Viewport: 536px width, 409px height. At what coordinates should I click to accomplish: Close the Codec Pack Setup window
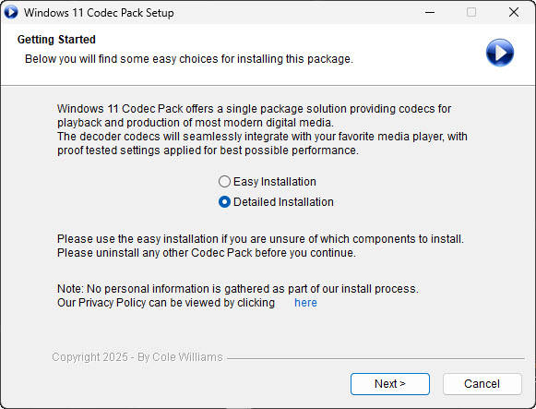pos(514,12)
